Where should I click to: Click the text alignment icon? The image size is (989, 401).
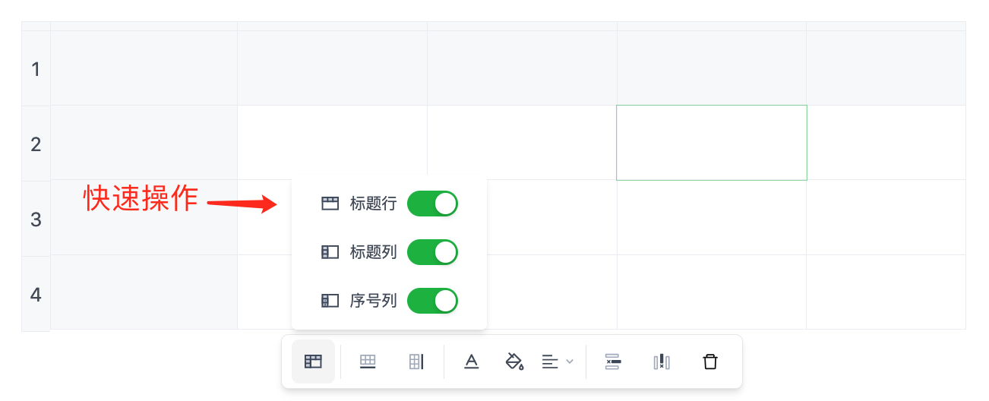click(x=550, y=362)
